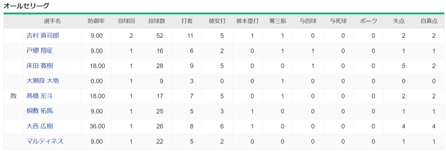The image size is (446, 152).
Task: Click the 防御率 column header
Action: 96,21
